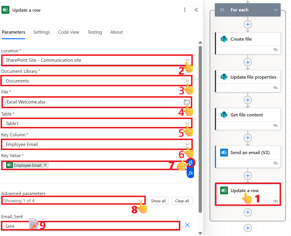Add step after Update a row
Image resolution: width=291 pixels, height=236 pixels.
click(x=248, y=212)
